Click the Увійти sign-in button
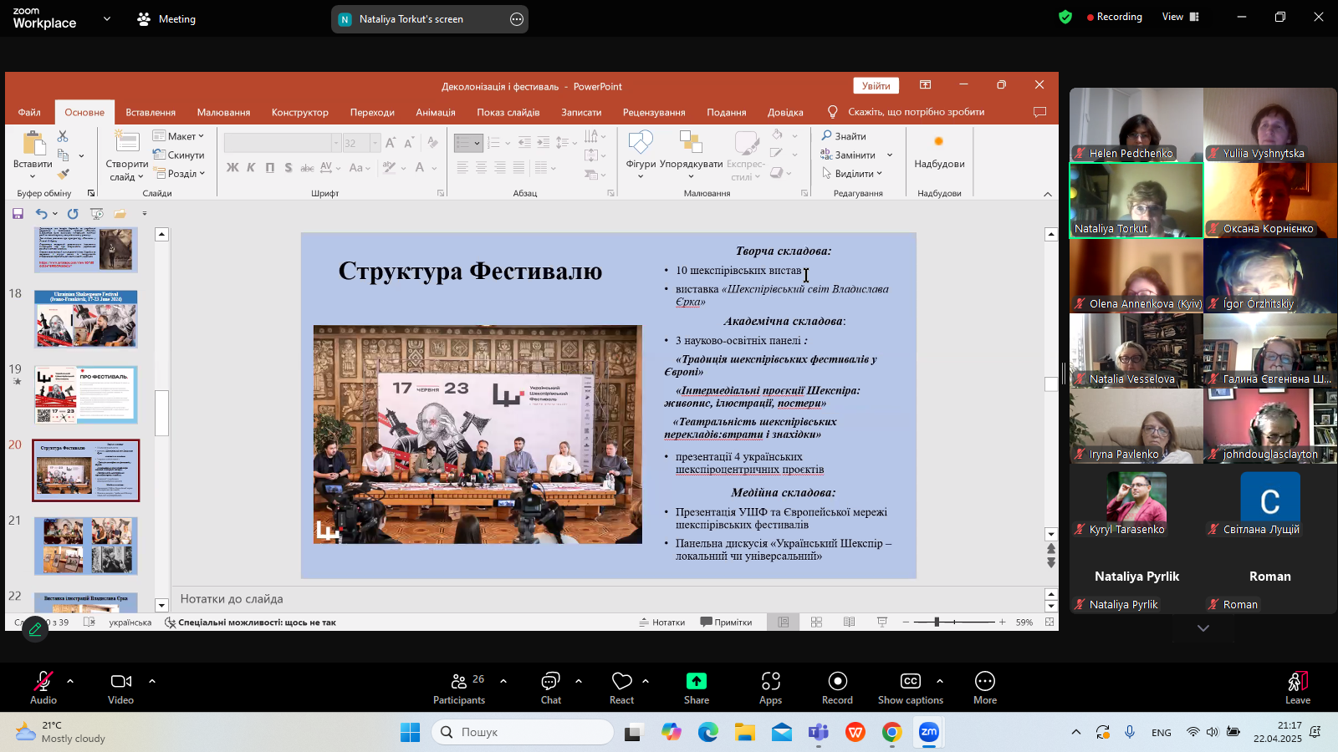Image resolution: width=1338 pixels, height=752 pixels. [876, 85]
